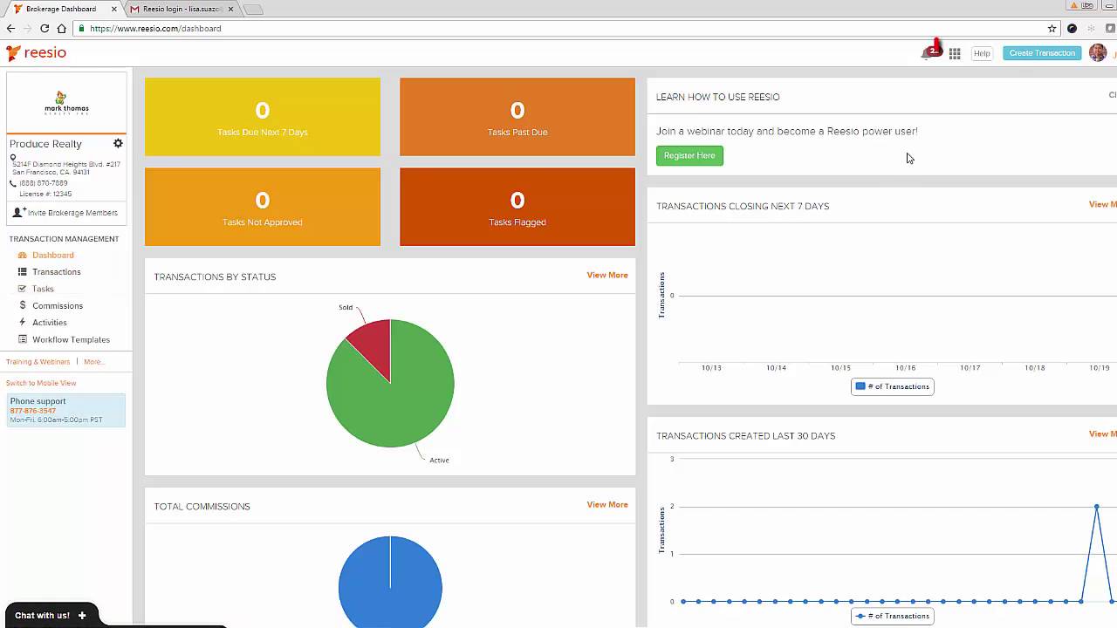Open the notifications bell icon
1117x628 pixels.
pyautogui.click(x=927, y=53)
